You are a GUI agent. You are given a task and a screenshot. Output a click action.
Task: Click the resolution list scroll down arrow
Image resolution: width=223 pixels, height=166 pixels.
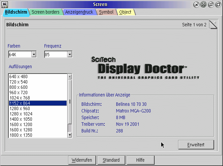(70, 135)
